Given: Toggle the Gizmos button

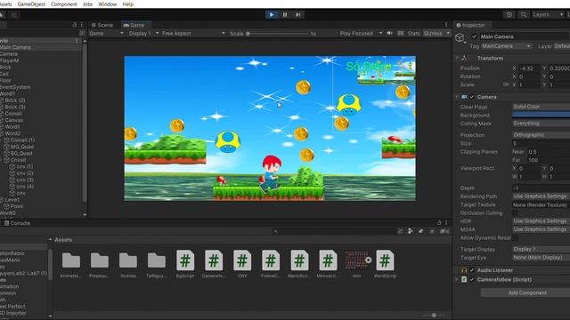Looking at the screenshot, I should pos(433,34).
